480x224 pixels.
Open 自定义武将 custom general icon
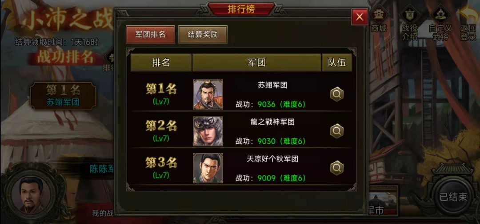tap(440, 23)
